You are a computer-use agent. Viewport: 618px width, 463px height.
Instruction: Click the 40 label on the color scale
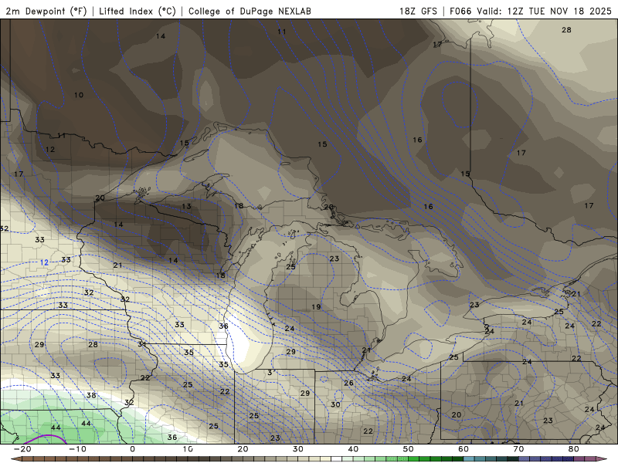pyautogui.click(x=353, y=449)
